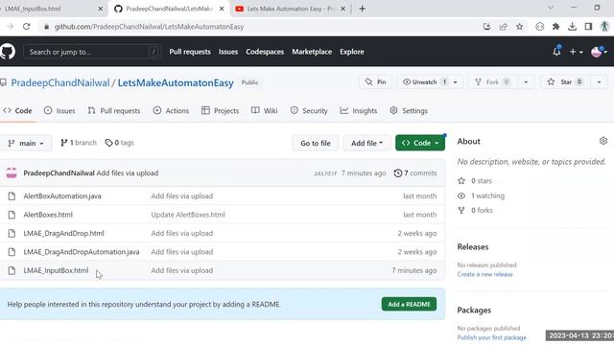Open Explore in the top navigation

pyautogui.click(x=352, y=52)
